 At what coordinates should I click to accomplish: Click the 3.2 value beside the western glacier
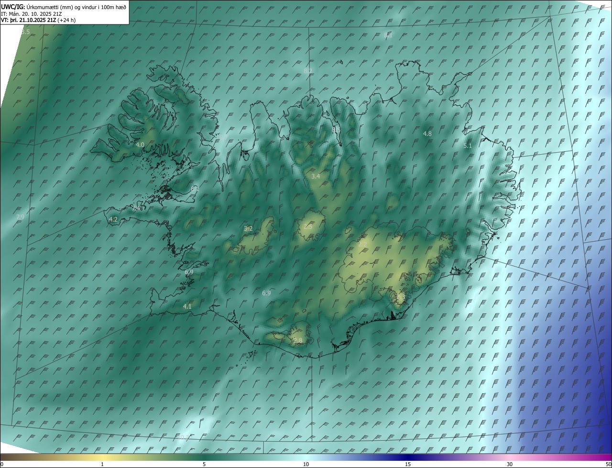tap(248, 229)
